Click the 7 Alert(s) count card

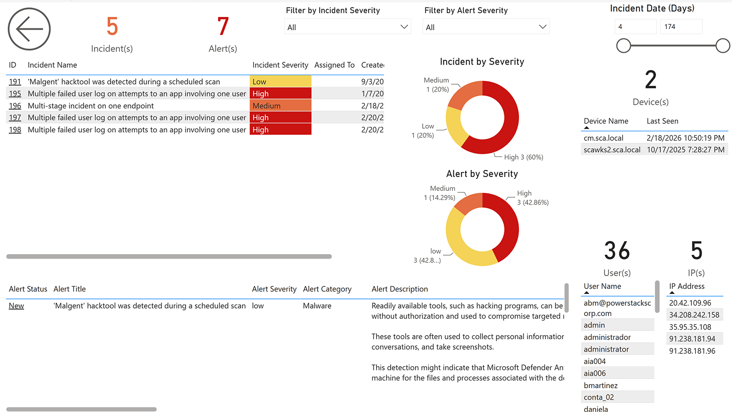click(223, 34)
